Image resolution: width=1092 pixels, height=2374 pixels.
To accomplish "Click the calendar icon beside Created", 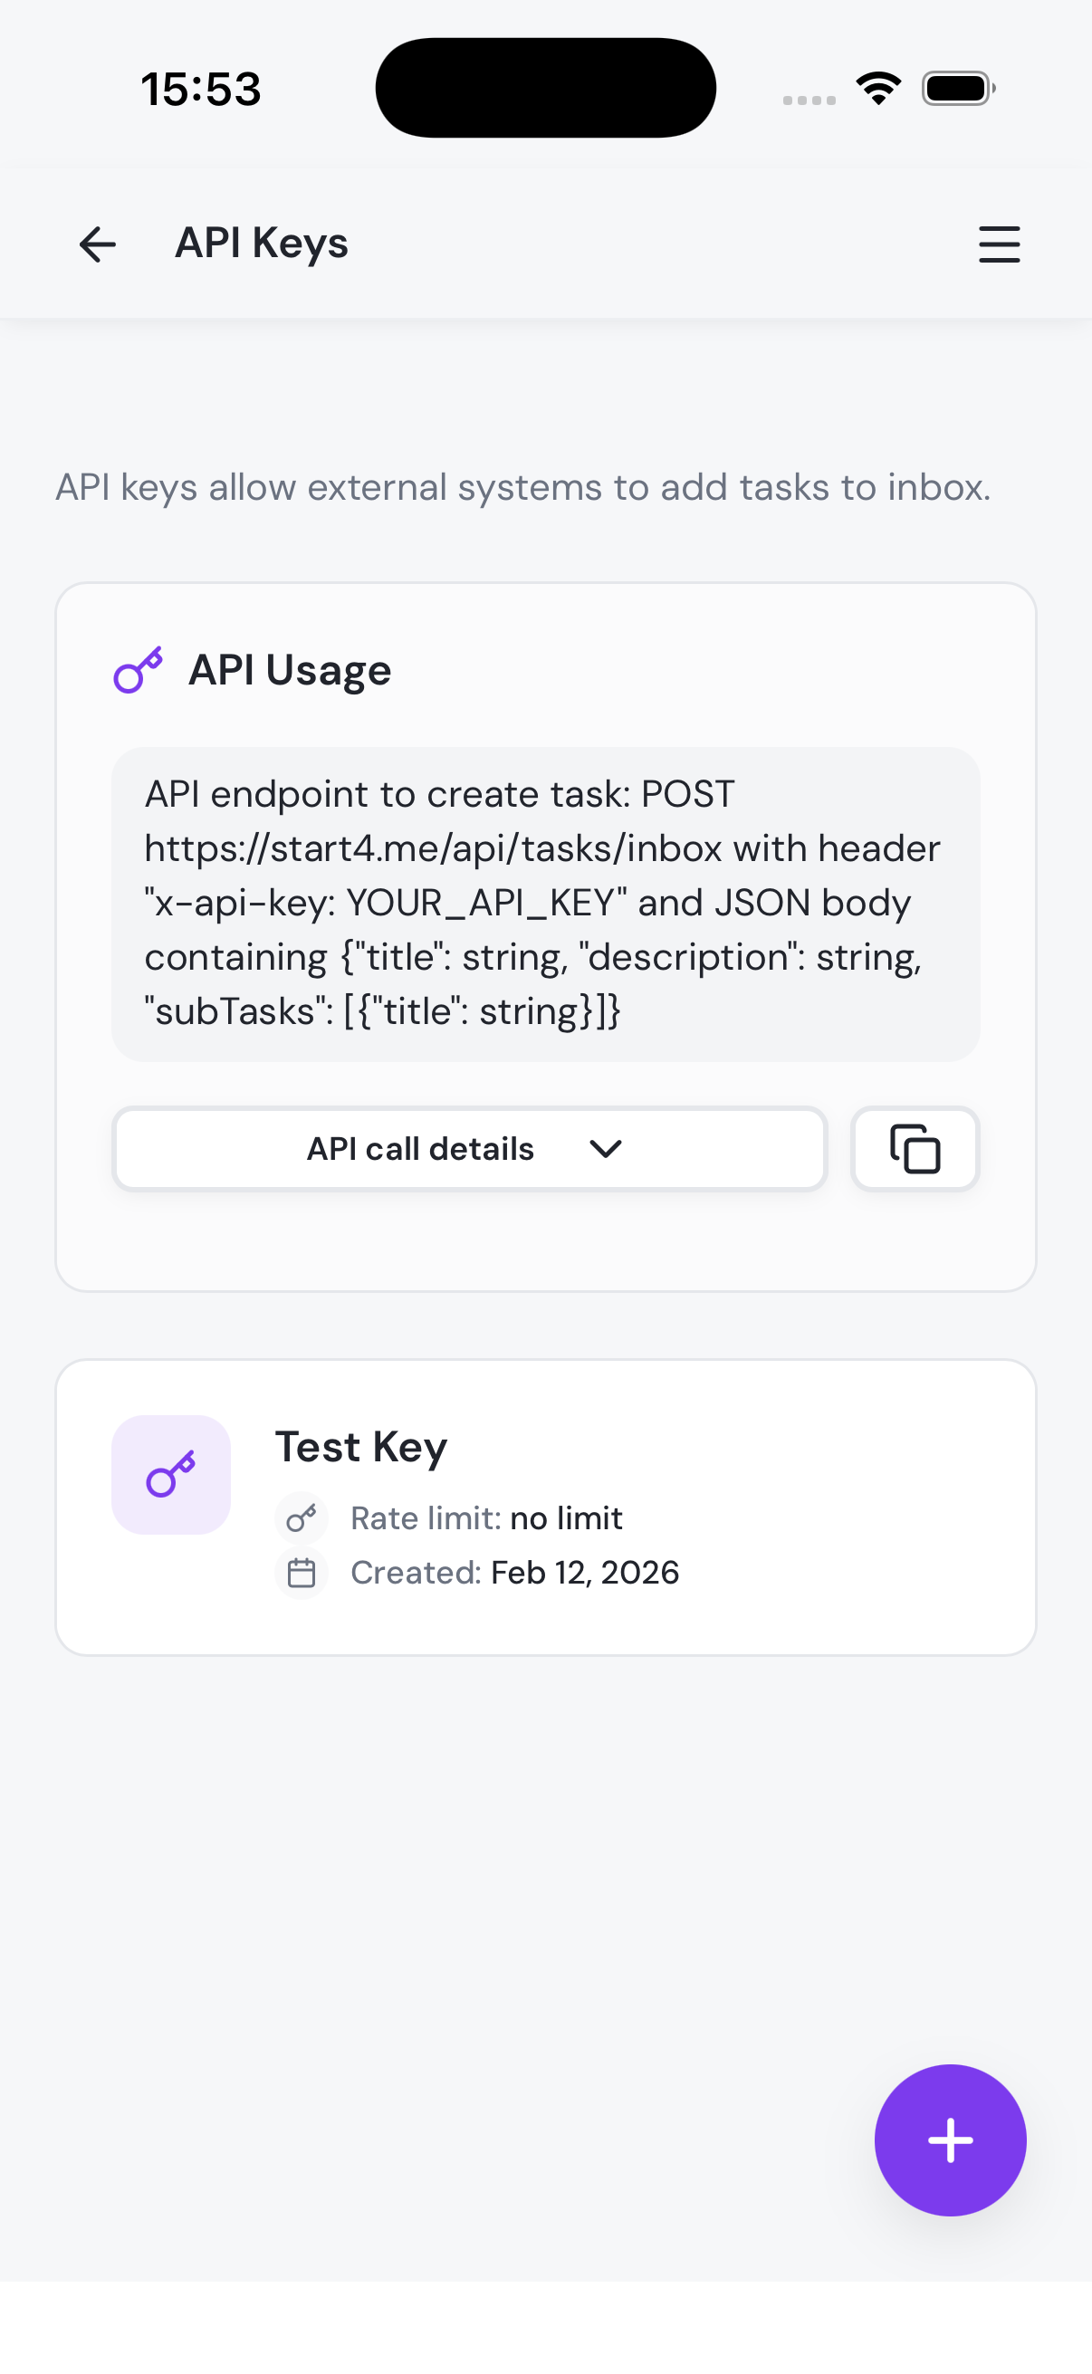I will [x=302, y=1572].
